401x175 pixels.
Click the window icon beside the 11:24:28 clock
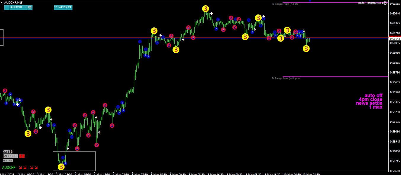point(70,7)
